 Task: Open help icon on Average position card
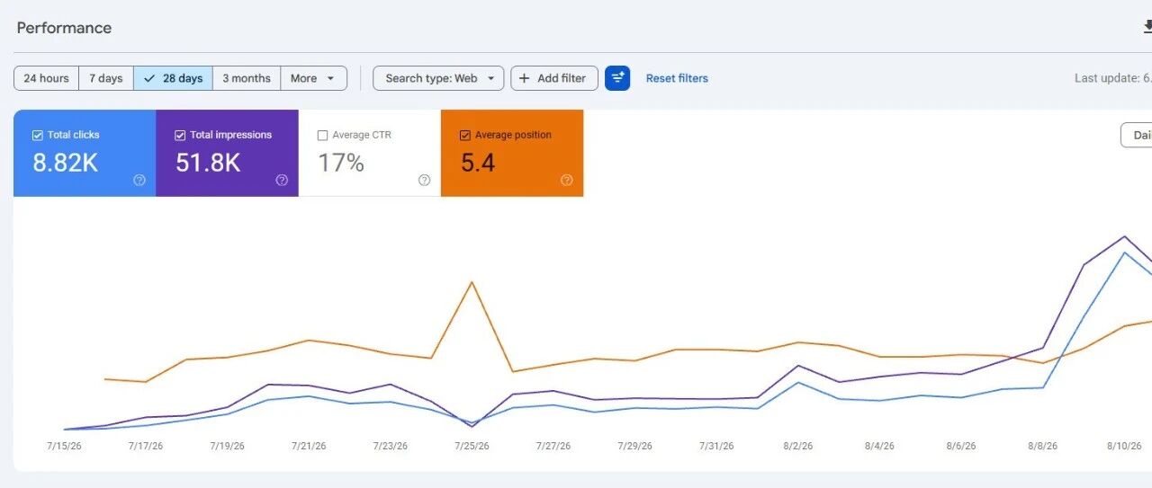[567, 180]
